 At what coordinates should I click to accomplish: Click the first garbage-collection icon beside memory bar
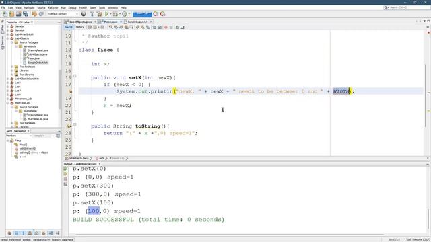(x=156, y=14)
